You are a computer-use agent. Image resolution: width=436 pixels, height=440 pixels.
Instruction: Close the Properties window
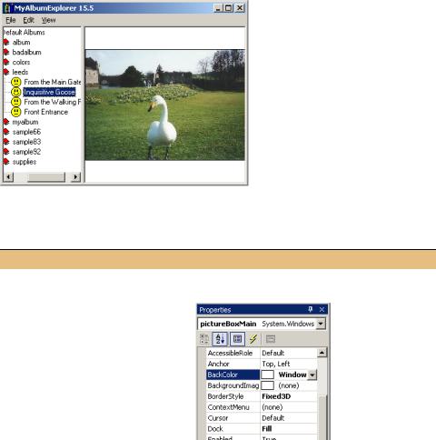pyautogui.click(x=322, y=309)
